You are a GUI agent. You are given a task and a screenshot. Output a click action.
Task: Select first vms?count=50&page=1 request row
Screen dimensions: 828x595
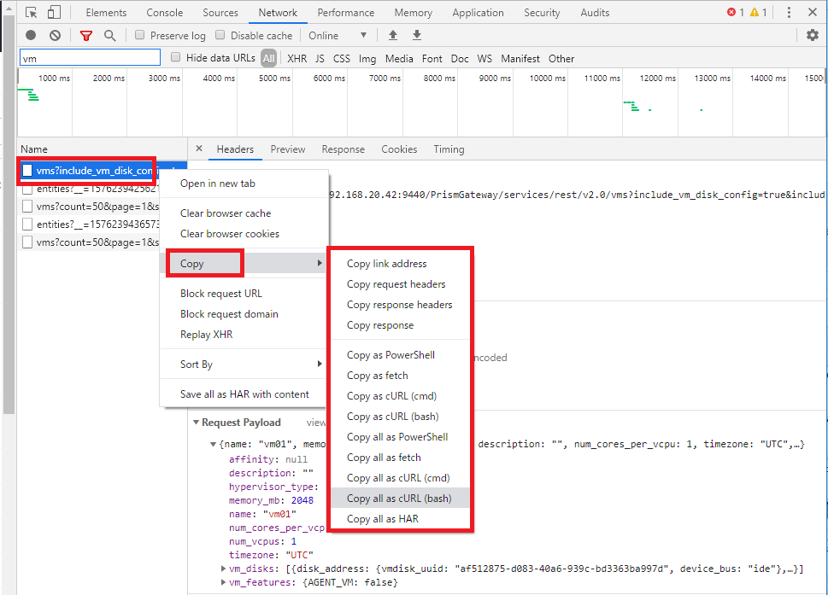pyautogui.click(x=89, y=207)
